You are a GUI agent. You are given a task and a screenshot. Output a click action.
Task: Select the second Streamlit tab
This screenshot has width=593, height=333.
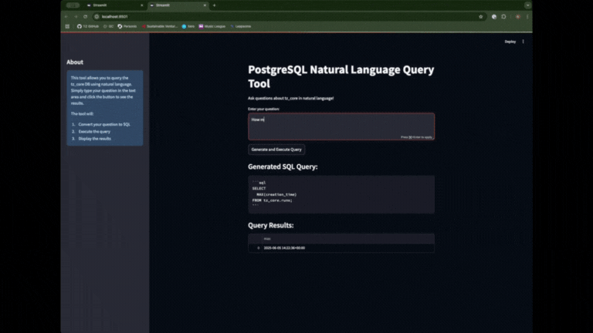click(178, 5)
